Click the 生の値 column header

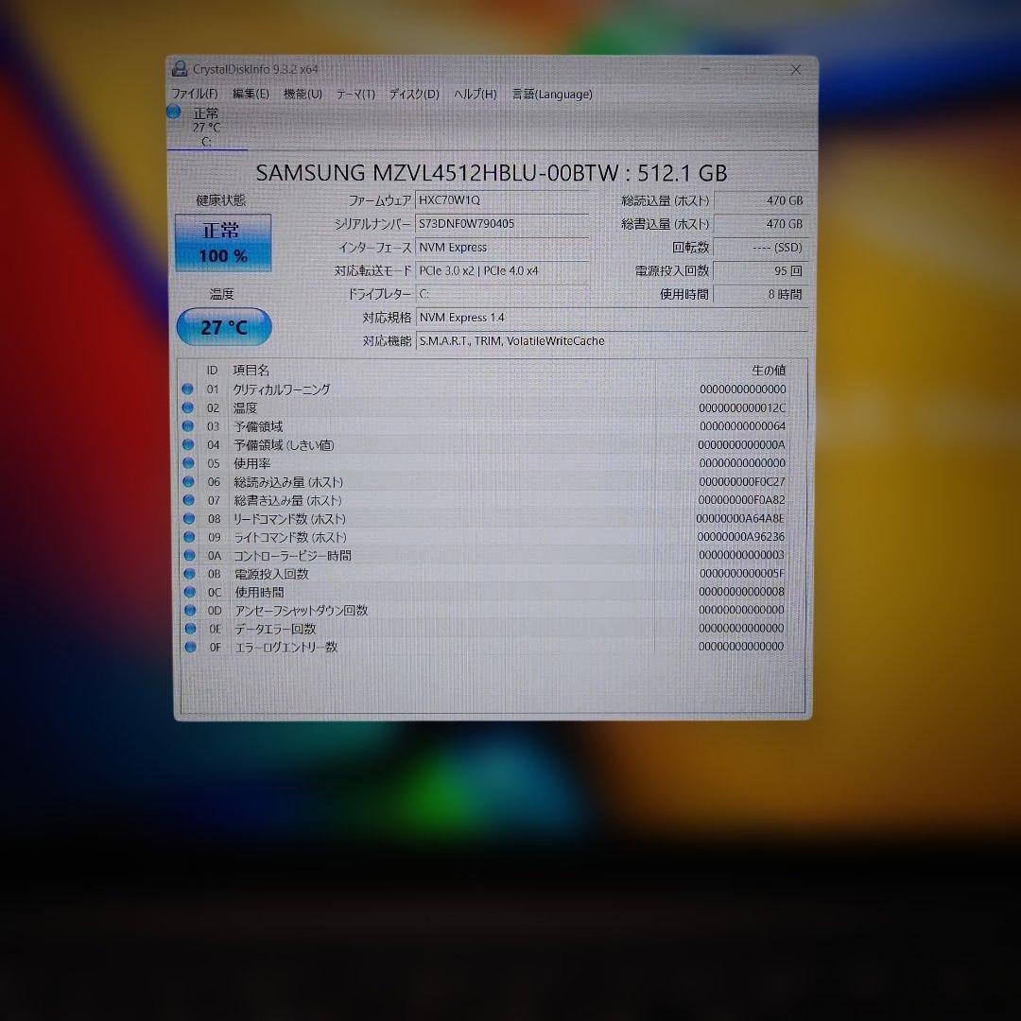(x=768, y=371)
